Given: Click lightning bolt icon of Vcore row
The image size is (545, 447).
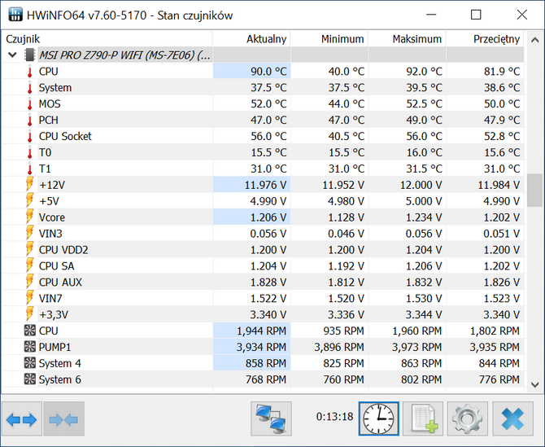Looking at the screenshot, I should [x=30, y=217].
